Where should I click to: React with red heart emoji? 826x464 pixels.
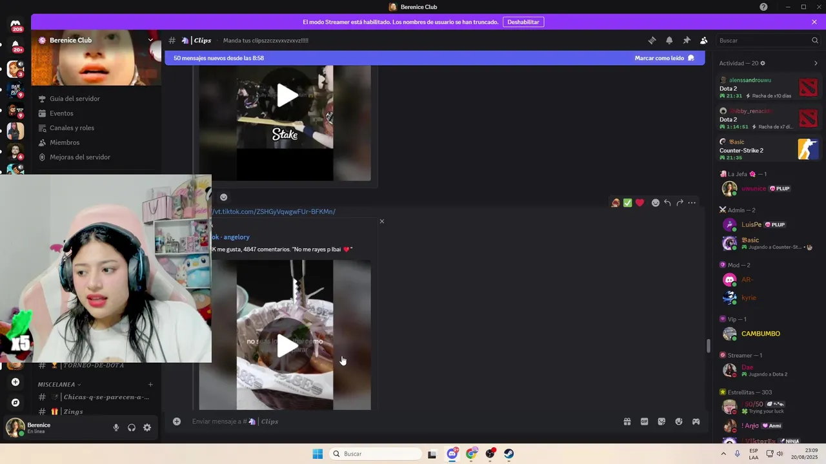coord(640,203)
